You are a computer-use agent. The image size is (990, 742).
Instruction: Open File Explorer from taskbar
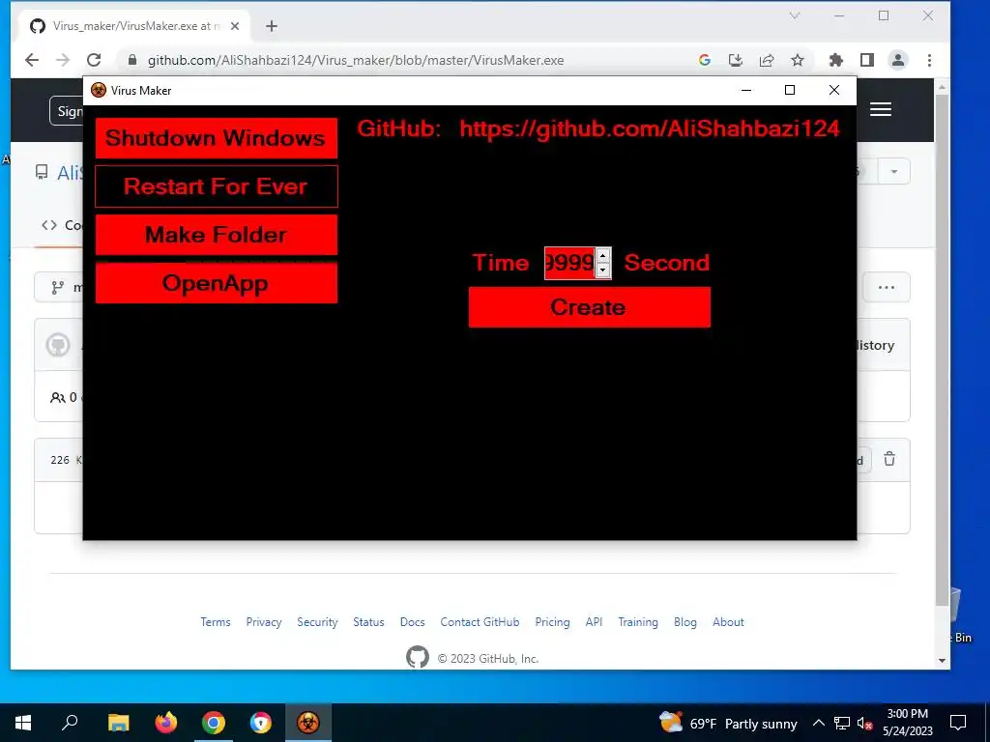tap(118, 723)
